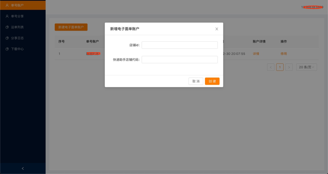Open the 下载中心 sidebar menu item

[x=23, y=49]
